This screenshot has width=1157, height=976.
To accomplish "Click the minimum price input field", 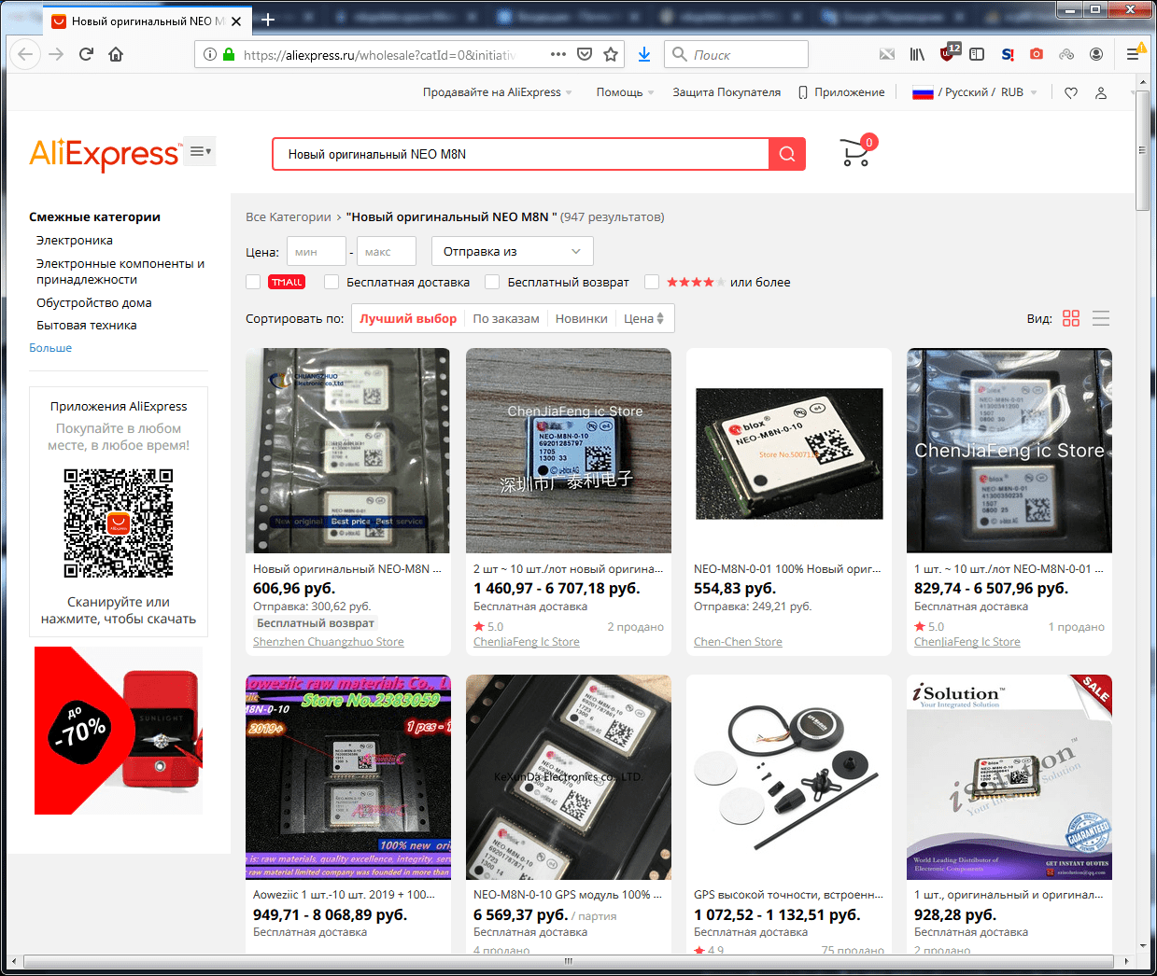I will [x=317, y=251].
